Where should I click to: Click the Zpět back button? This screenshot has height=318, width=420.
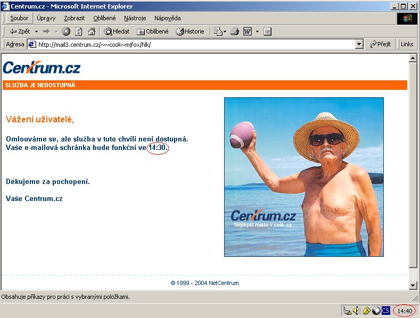pyautogui.click(x=20, y=31)
